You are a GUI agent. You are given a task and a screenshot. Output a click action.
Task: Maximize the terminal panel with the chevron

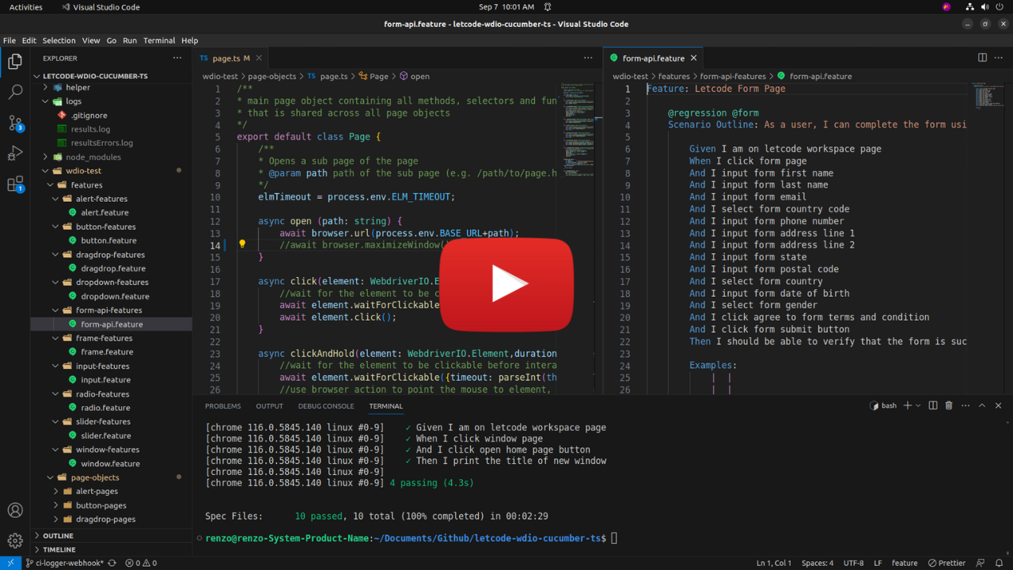[x=982, y=405]
